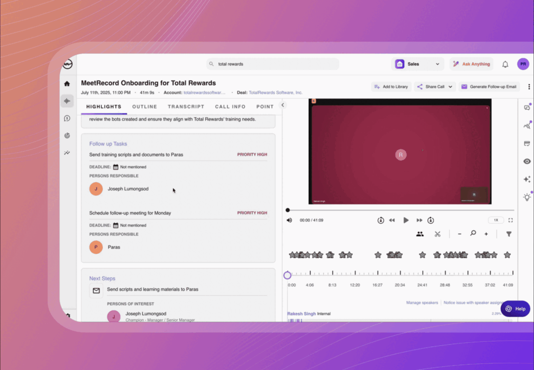534x370 pixels.
Task: Click the last star marker on timeline
Action: 507,254
